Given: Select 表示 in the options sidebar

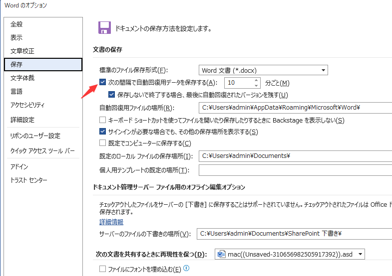Looking at the screenshot, I should click(x=43, y=38).
